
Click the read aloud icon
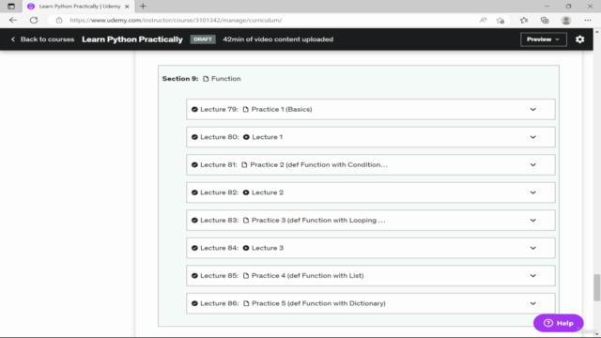(x=483, y=20)
